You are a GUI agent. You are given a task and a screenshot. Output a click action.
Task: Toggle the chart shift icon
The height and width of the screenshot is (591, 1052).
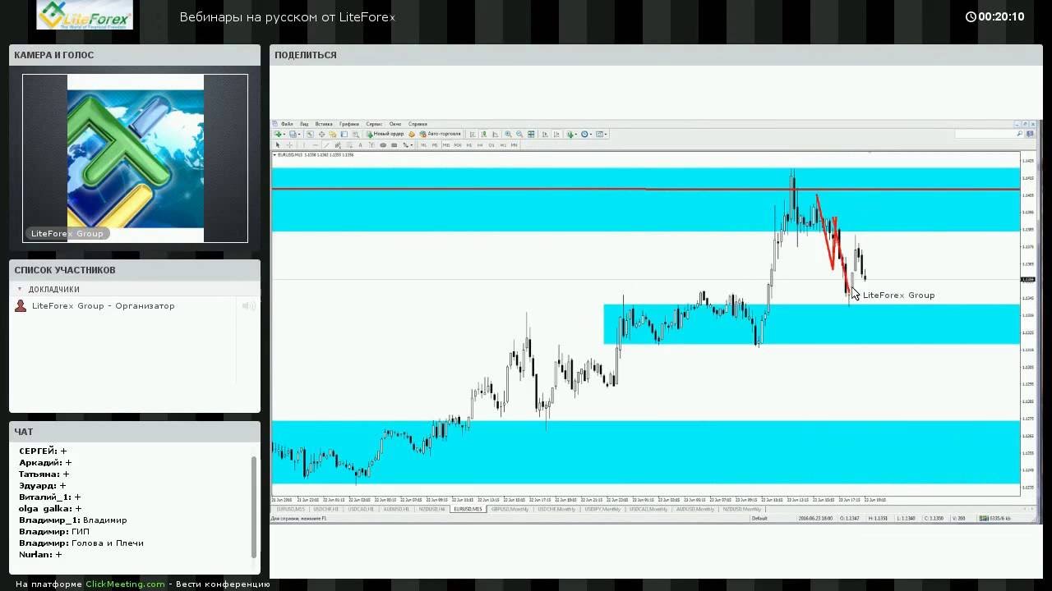[556, 134]
